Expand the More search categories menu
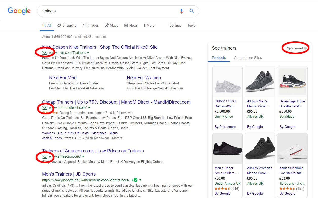 (x=149, y=25)
